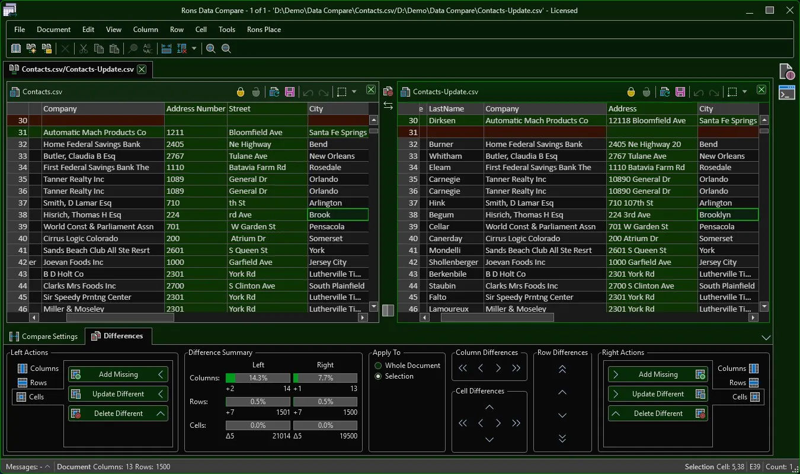
Task: Jump to first cell difference double-left arrow
Action: 463,423
